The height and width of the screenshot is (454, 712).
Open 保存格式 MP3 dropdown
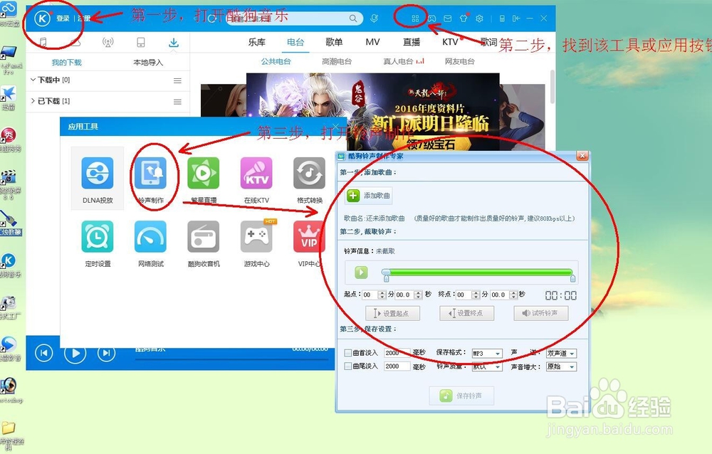[x=487, y=353]
